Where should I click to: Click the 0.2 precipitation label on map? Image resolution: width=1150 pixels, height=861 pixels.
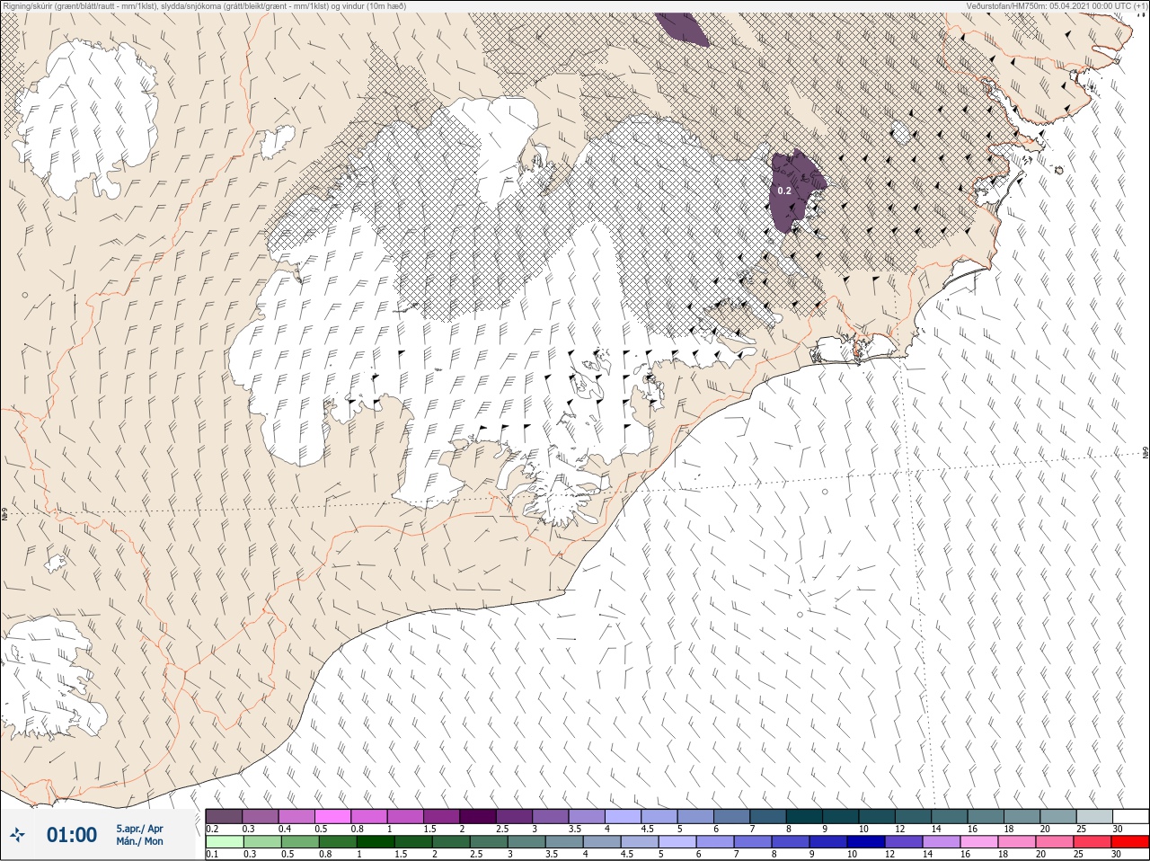(x=784, y=191)
